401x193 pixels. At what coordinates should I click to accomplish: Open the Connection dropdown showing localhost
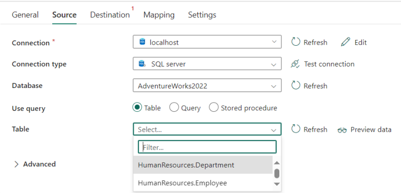[x=207, y=42]
